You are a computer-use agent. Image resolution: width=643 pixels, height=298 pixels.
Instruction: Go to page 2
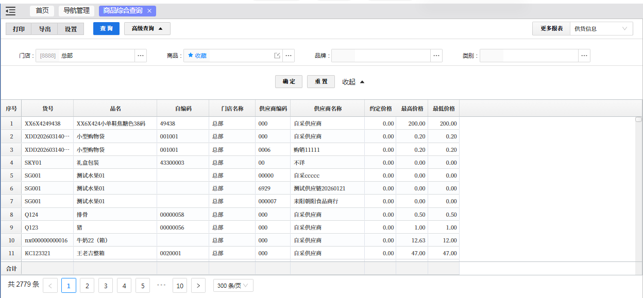coord(87,286)
